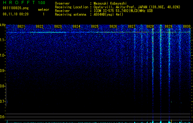The image size is (193, 123).
Task: Select the 0823 time label
Action: (58, 26)
